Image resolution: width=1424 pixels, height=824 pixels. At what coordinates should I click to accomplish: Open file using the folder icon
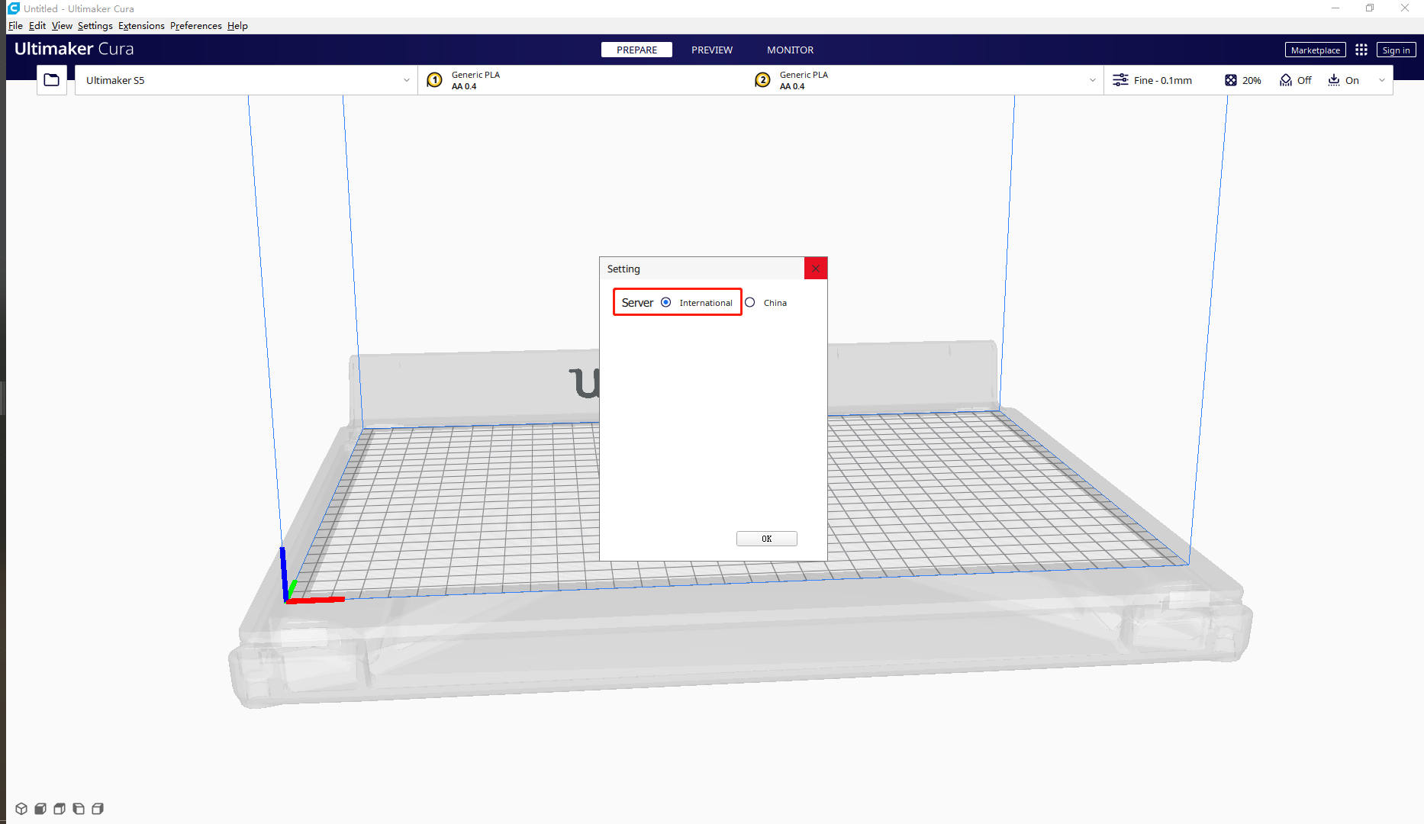click(51, 80)
